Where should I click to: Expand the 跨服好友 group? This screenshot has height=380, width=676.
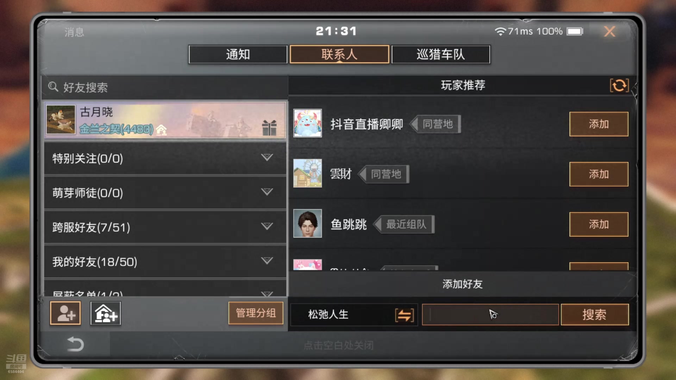pos(165,227)
